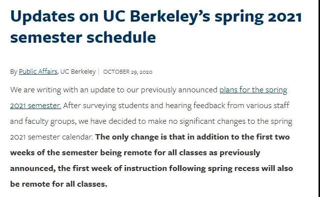Open the Public Affairs author link
320x197 pixels.
pyautogui.click(x=38, y=72)
